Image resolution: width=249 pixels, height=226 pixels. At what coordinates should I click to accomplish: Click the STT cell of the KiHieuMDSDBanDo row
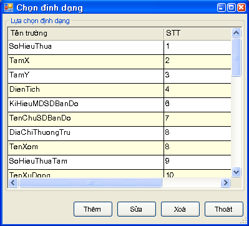[x=197, y=105]
